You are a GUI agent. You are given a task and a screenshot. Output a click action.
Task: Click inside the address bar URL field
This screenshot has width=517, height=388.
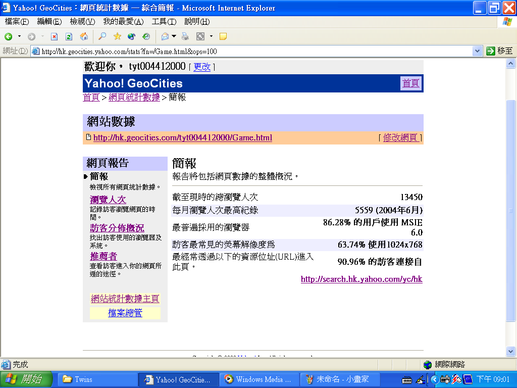tap(256, 51)
